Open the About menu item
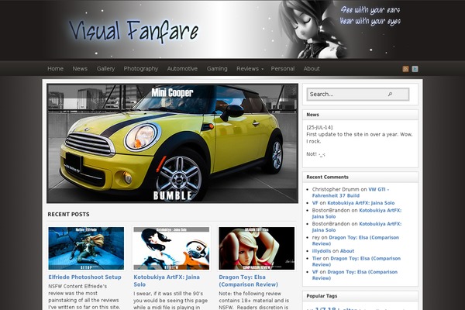Viewport: 465px width, 310px height. click(x=312, y=68)
